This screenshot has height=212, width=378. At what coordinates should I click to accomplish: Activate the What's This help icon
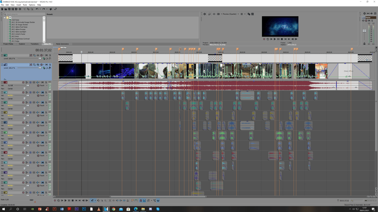pyautogui.click(x=55, y=9)
